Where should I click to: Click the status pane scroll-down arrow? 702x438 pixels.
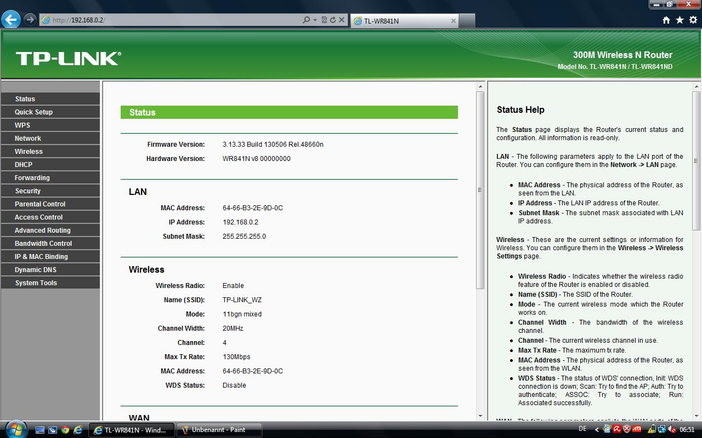480,416
